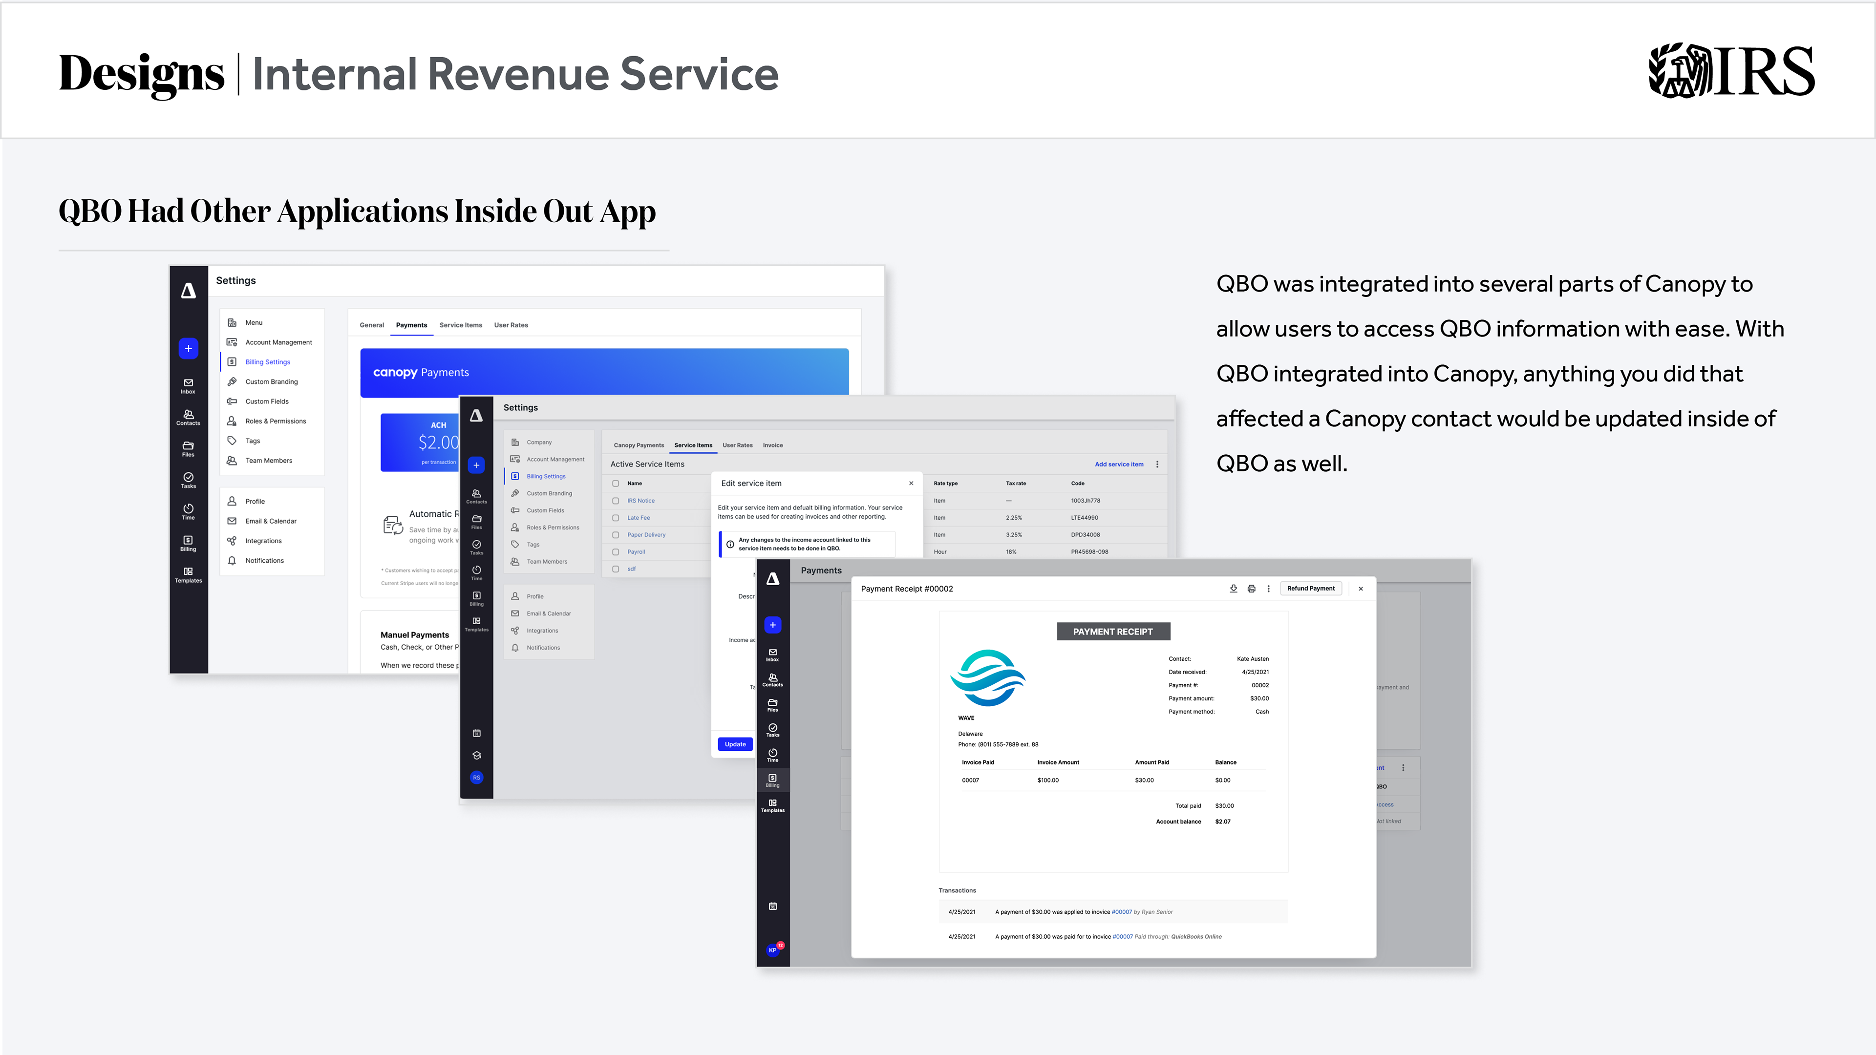Select the Invoice tab in middle Settings window

773,445
